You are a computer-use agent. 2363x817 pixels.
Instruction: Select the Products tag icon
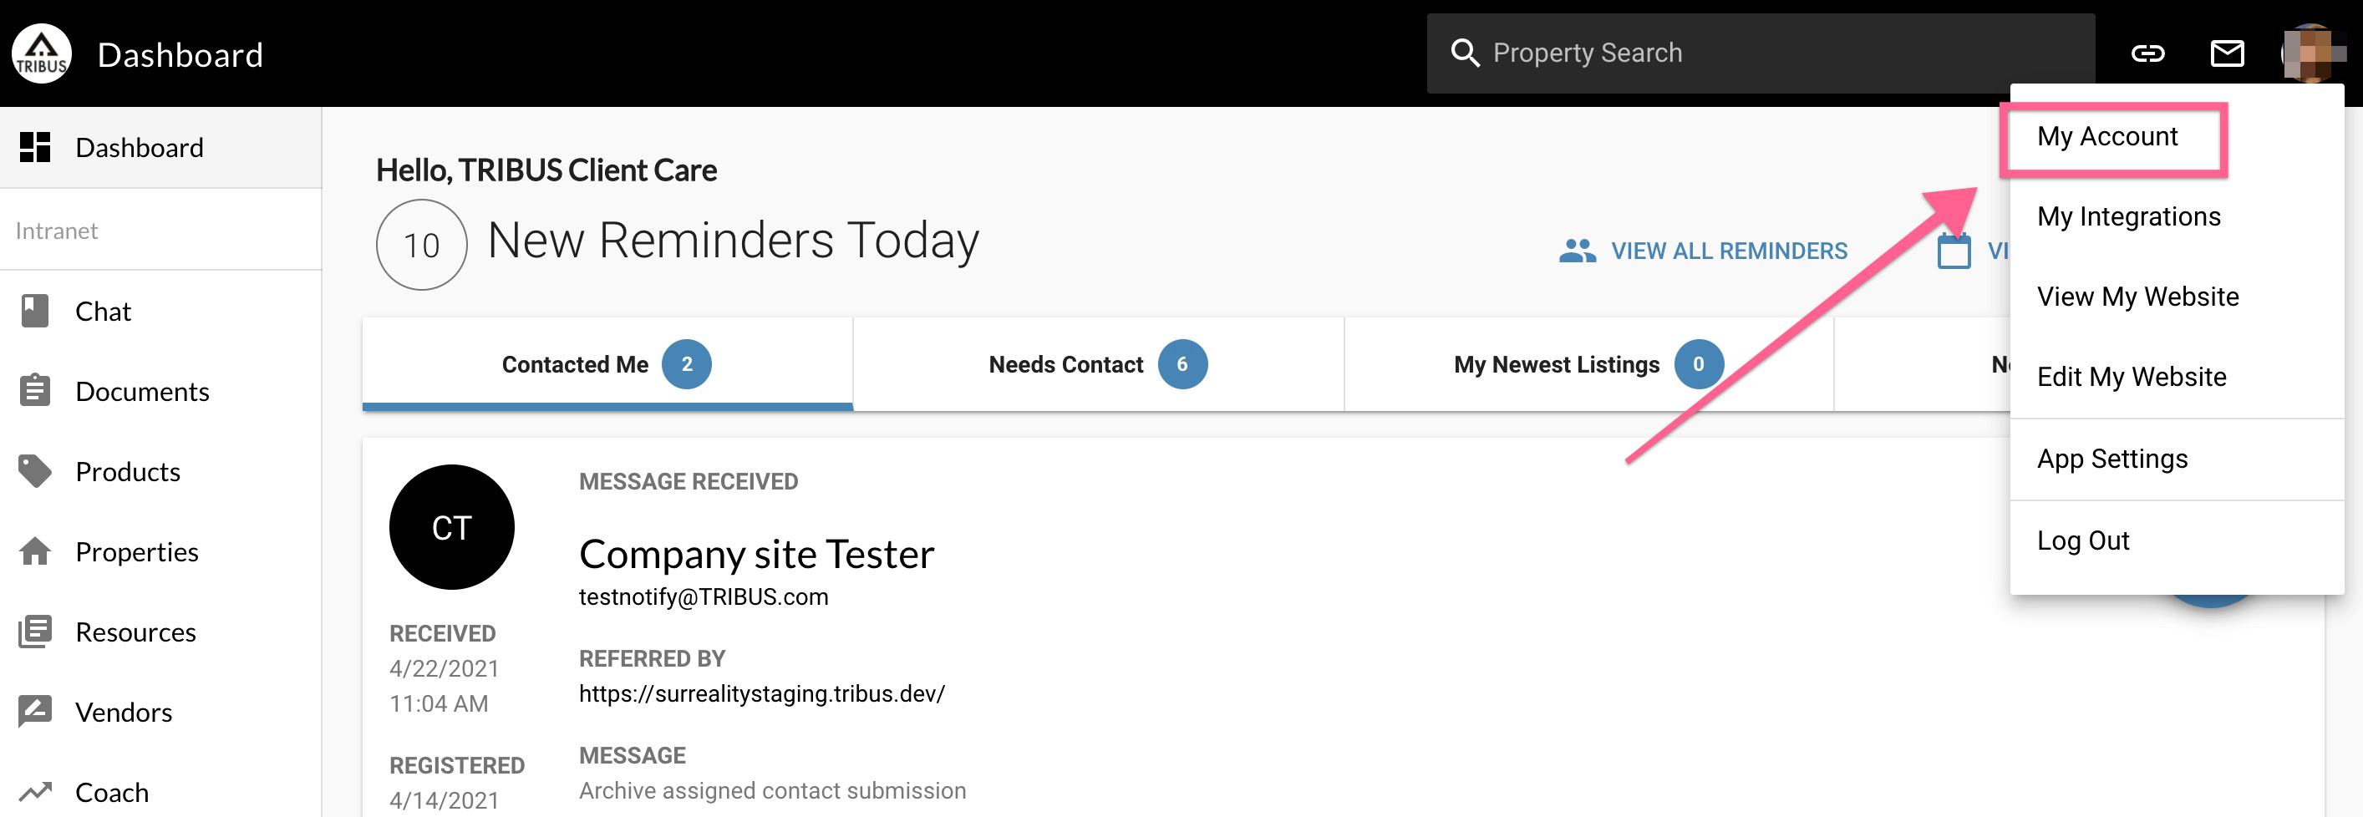click(35, 471)
